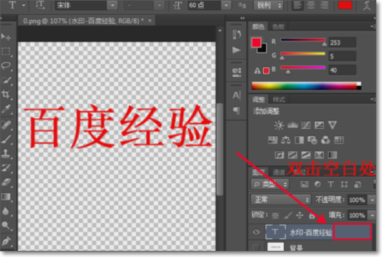382x257 pixels.
Task: Add a Channel Mixer adjustment
Action: tap(326, 140)
